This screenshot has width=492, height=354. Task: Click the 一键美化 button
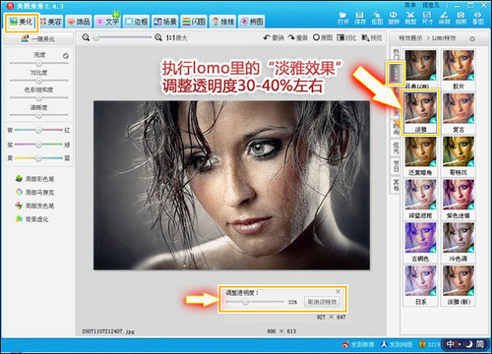point(38,38)
